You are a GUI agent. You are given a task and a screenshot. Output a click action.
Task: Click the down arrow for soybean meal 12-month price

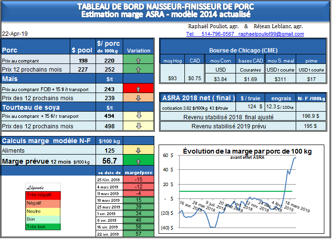[x=139, y=126]
